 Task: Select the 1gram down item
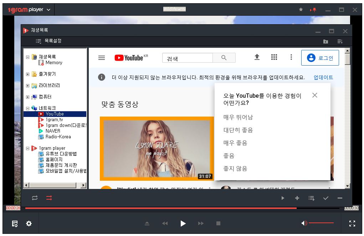click(x=66, y=125)
